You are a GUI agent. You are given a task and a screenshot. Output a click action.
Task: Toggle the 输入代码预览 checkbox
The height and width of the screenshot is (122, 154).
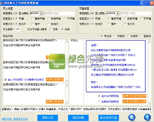coord(5,80)
